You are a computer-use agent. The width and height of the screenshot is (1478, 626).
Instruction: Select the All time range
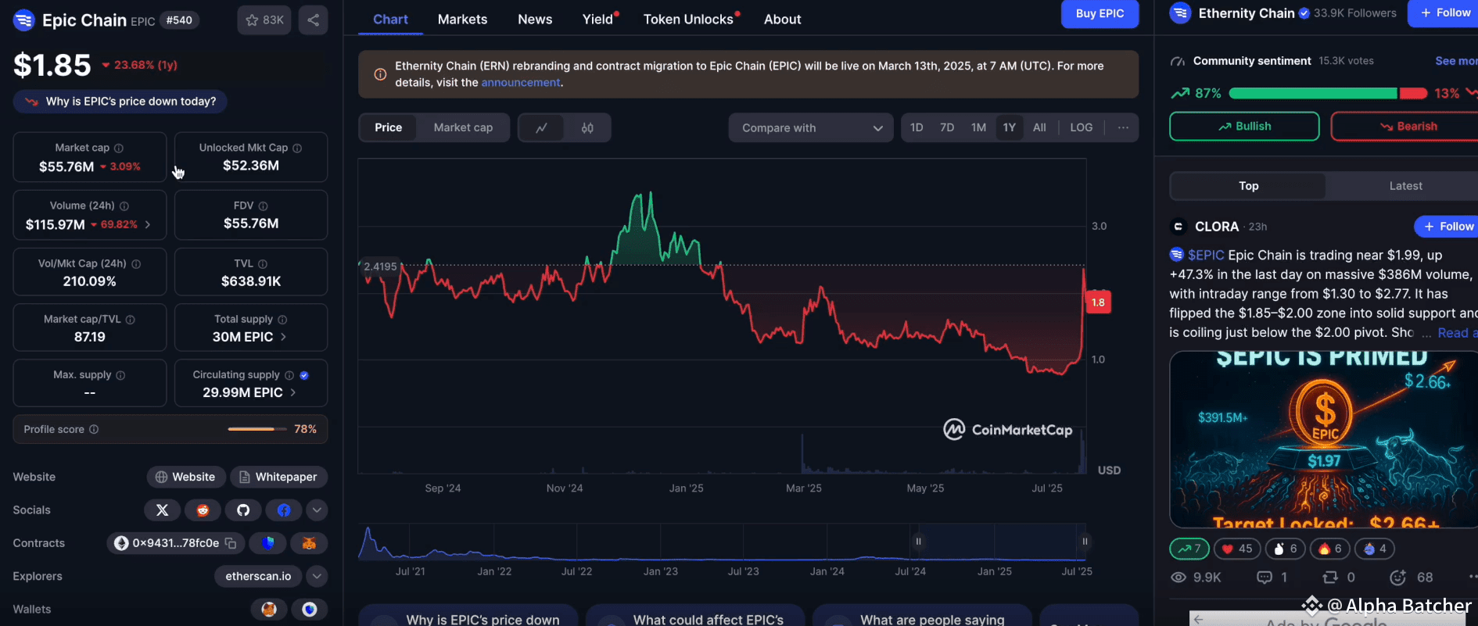click(1039, 127)
